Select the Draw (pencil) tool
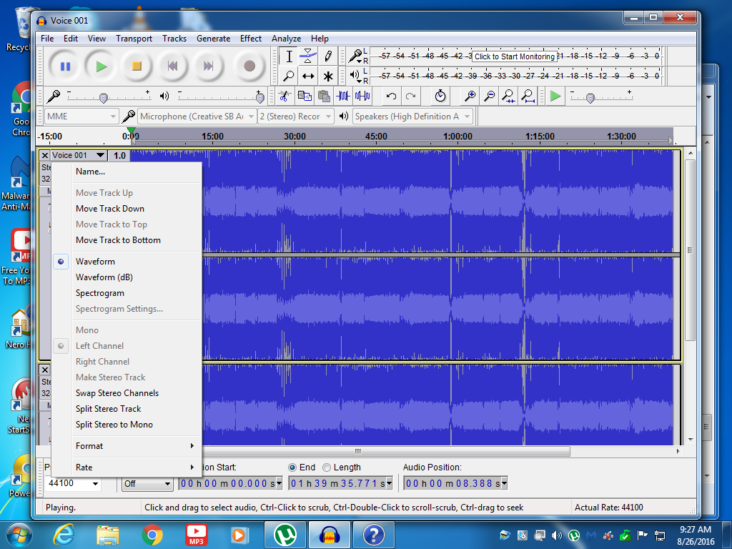 click(327, 56)
